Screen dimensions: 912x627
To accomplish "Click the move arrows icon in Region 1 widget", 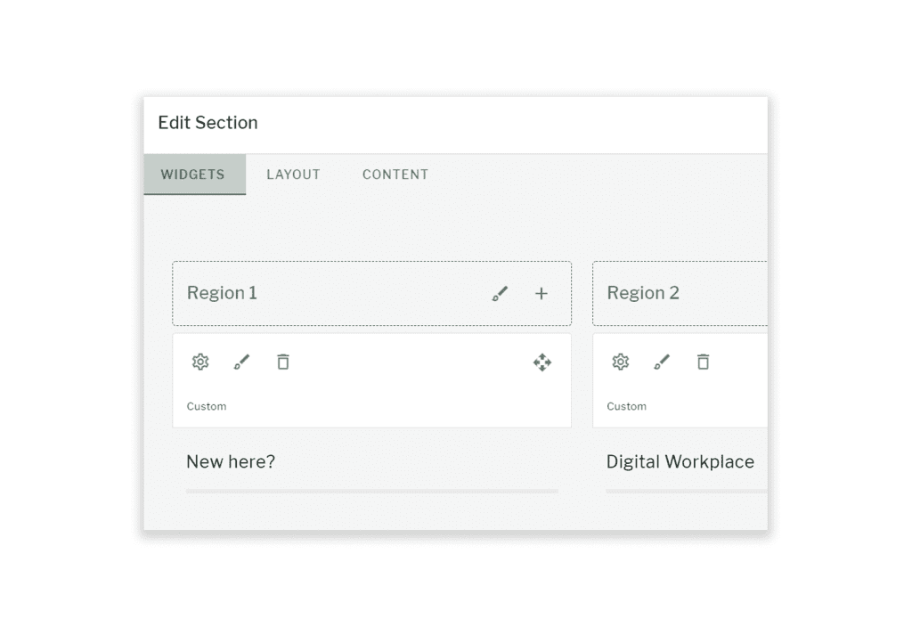I will click(x=542, y=362).
